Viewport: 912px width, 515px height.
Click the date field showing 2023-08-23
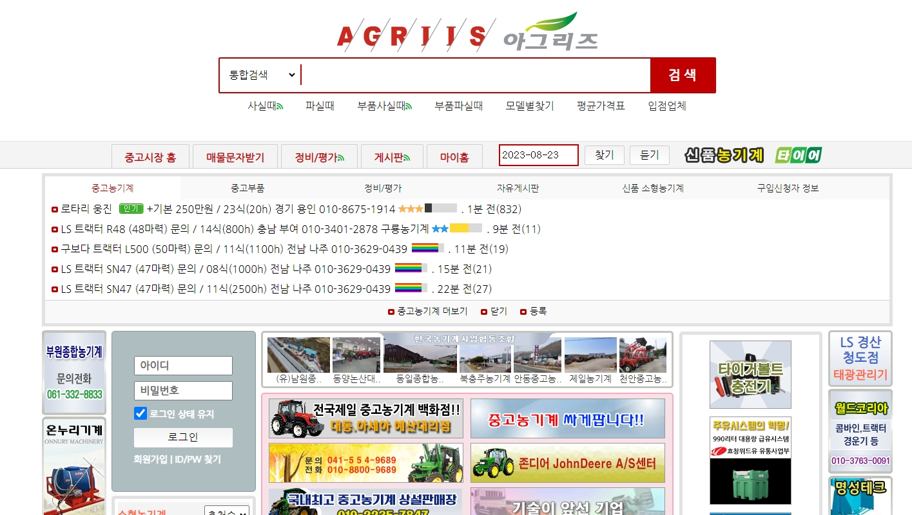pos(538,155)
